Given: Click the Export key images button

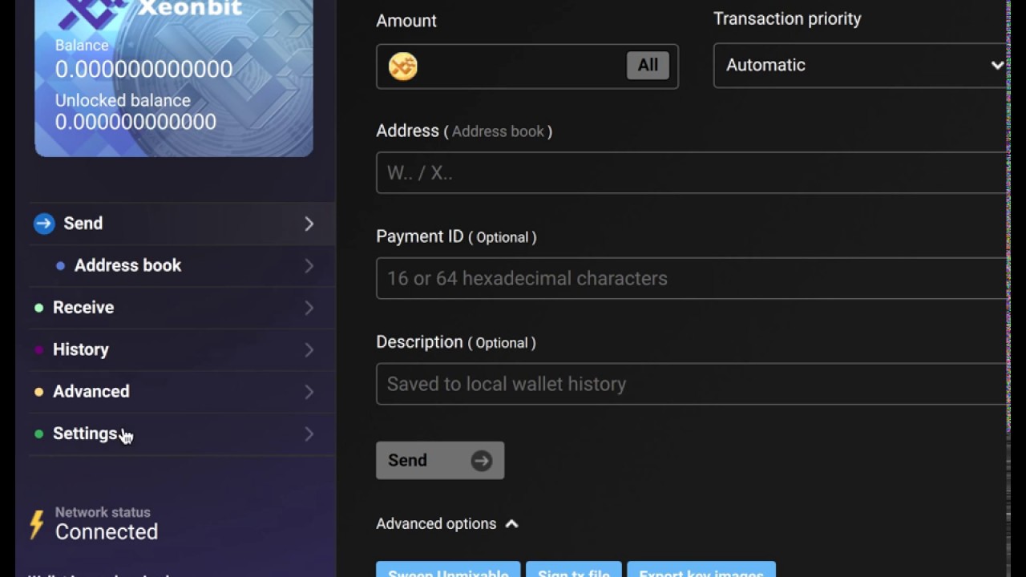Looking at the screenshot, I should tap(701, 570).
